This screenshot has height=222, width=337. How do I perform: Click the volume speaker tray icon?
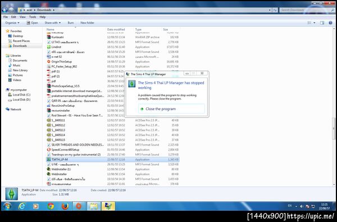pos(301,206)
